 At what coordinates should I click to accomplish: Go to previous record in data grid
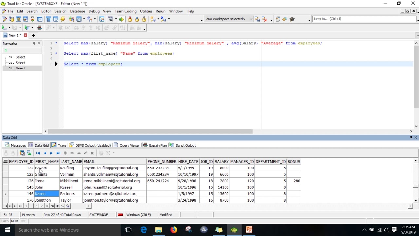[45, 153]
